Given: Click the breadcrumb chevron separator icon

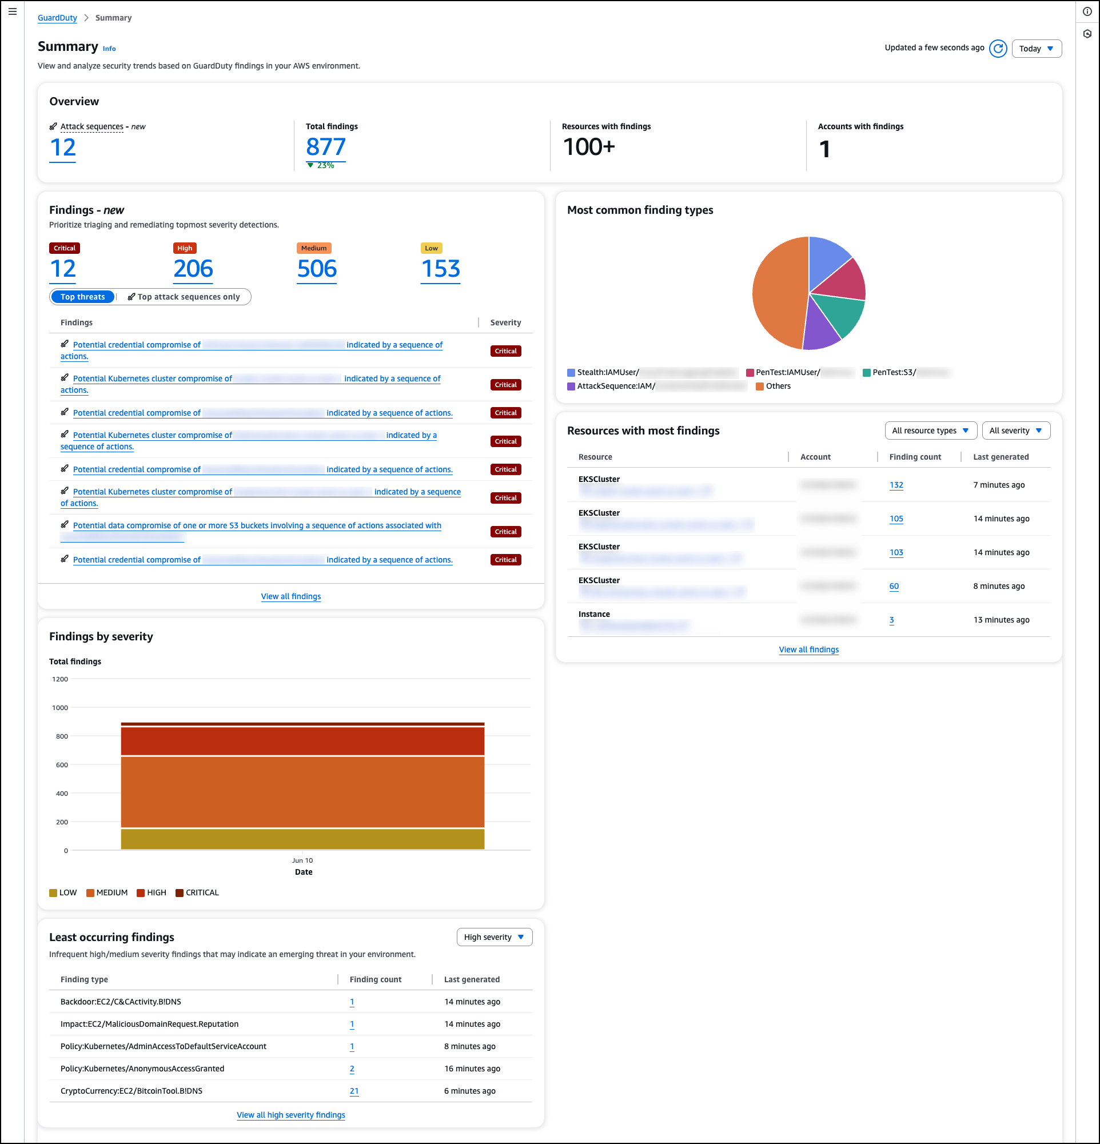Looking at the screenshot, I should [x=86, y=18].
